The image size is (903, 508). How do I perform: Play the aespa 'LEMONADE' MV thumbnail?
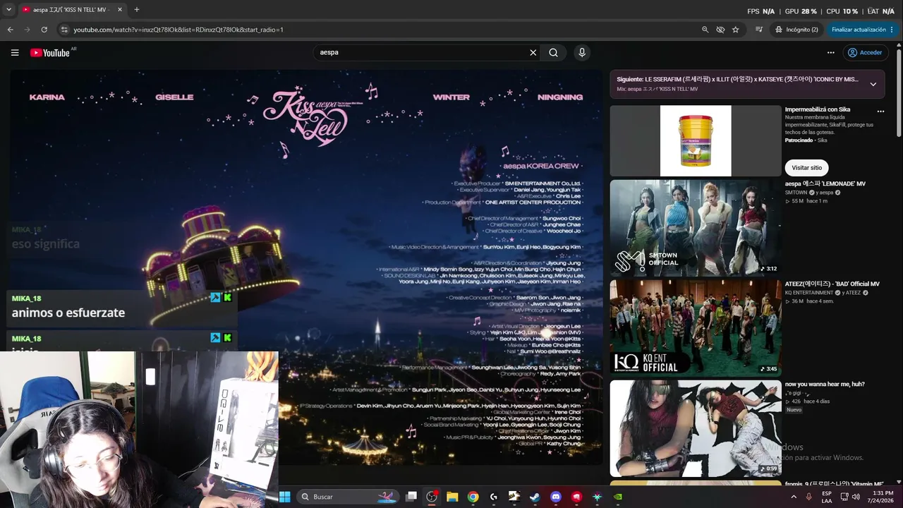point(696,228)
